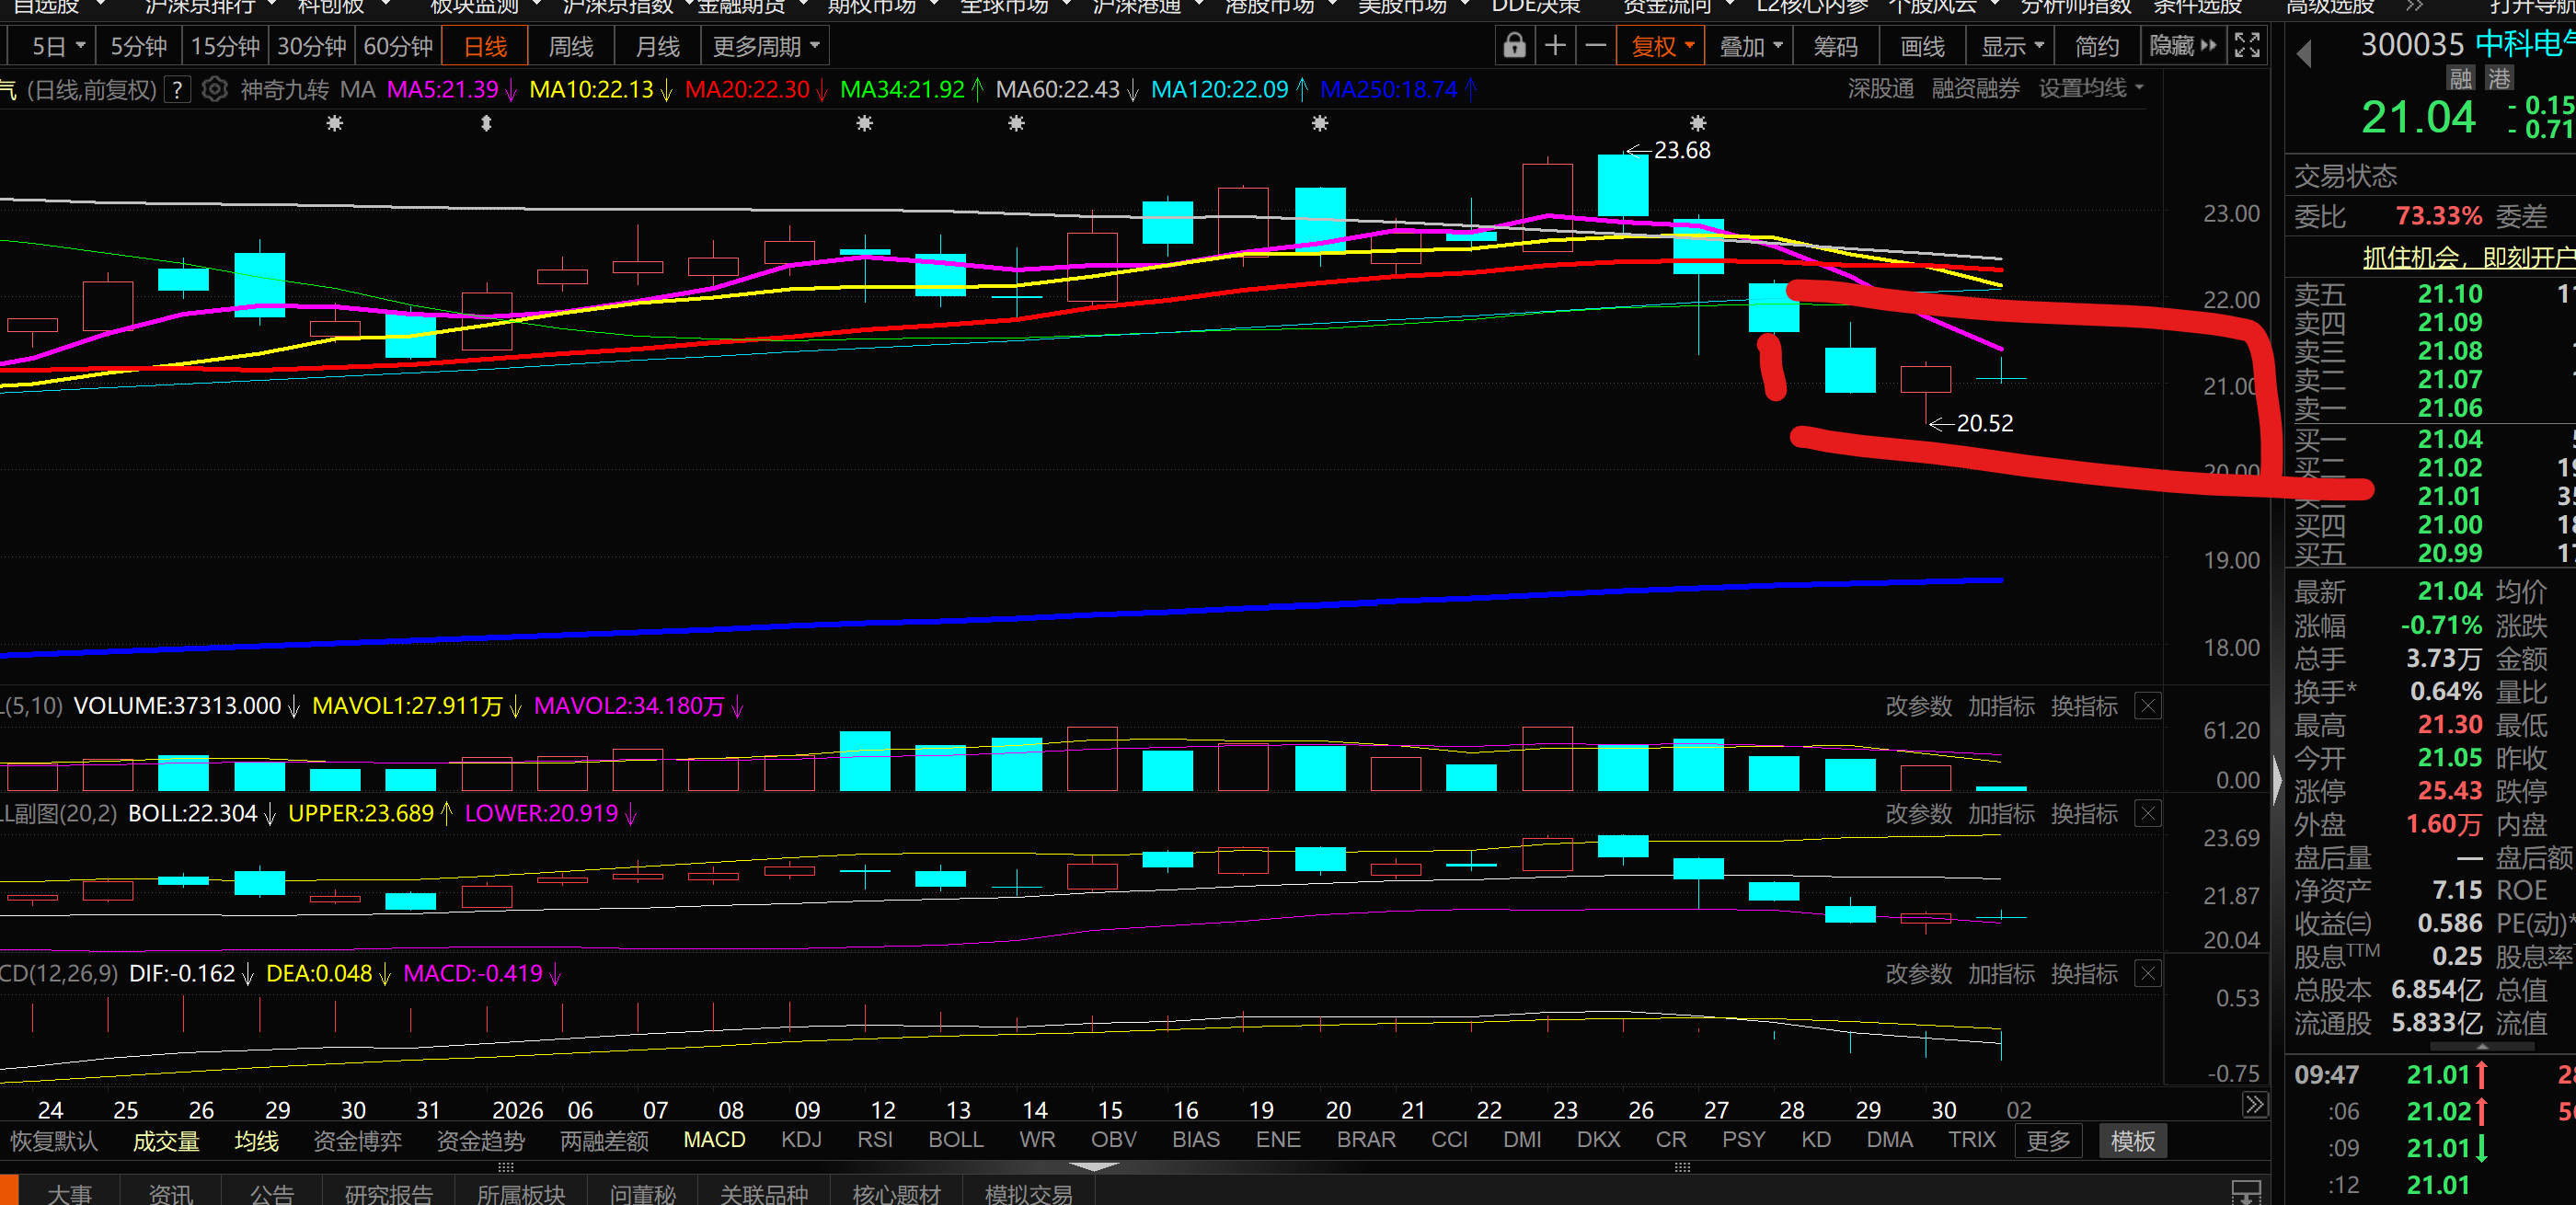
Task: Switch to 简约 simple display mode
Action: pos(2097,46)
